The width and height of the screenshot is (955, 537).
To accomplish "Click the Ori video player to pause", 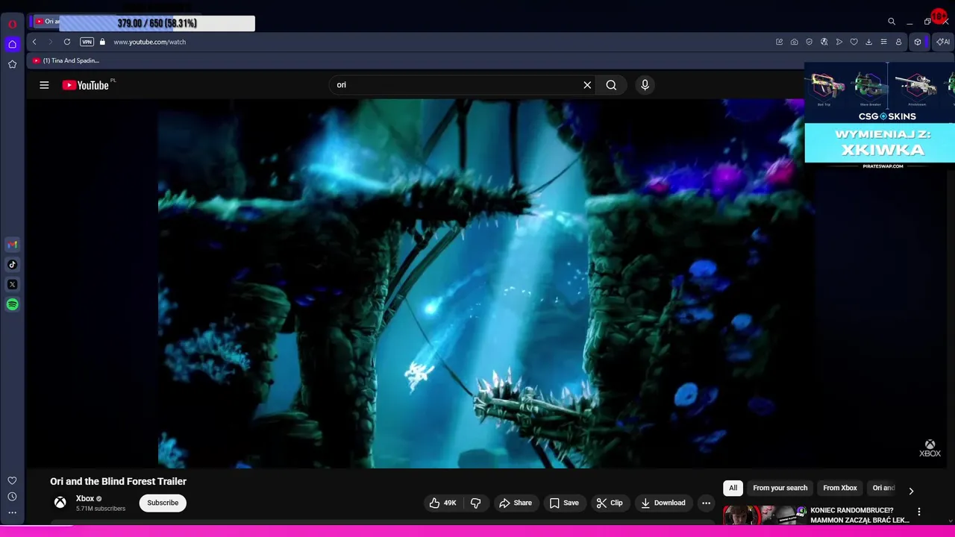I will (x=486, y=283).
